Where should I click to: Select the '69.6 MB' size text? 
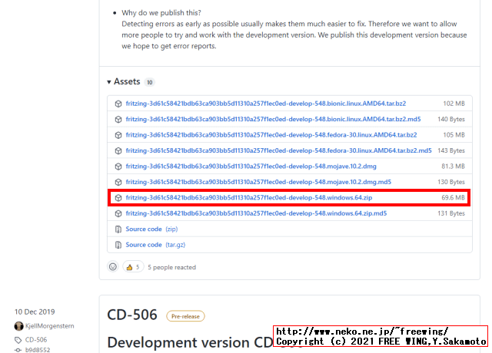453,198
